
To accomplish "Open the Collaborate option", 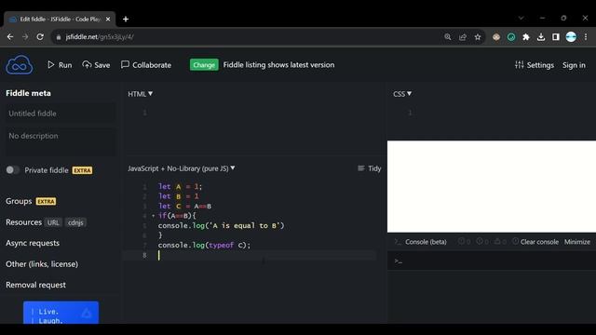I will pos(146,65).
